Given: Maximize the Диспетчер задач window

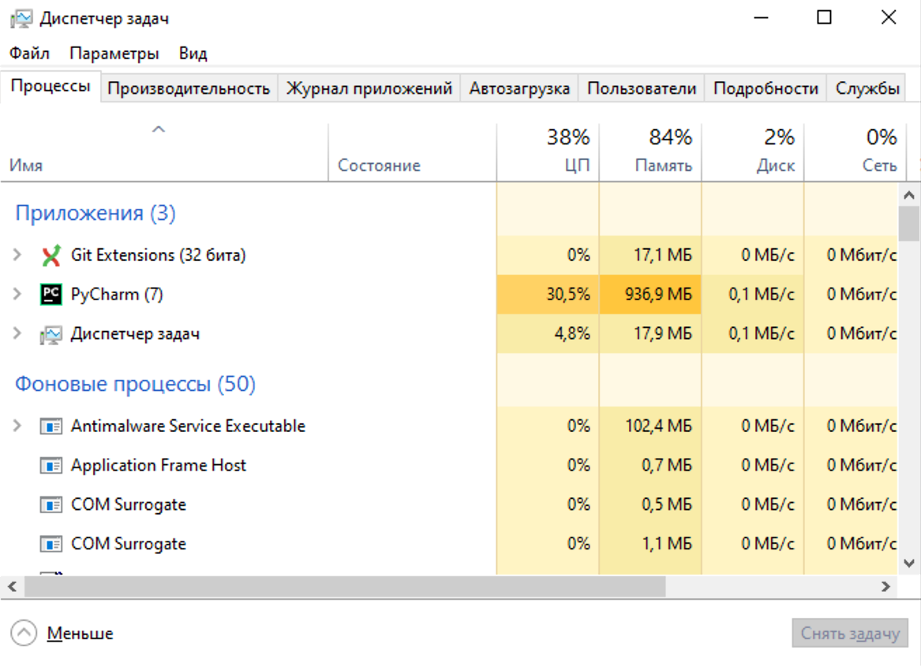Looking at the screenshot, I should click(x=824, y=17).
